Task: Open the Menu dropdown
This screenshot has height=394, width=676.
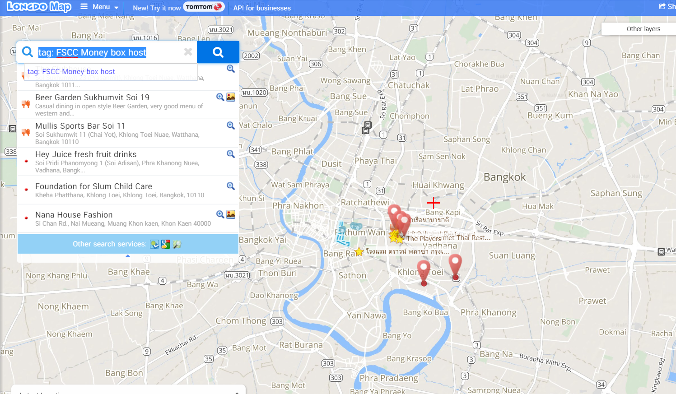Action: tap(99, 7)
